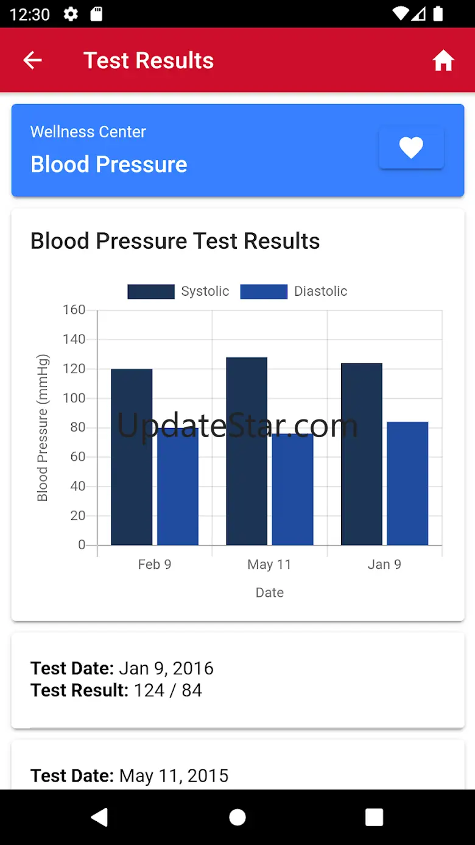Tap the Android home circle
475x845 pixels.
[x=237, y=817]
